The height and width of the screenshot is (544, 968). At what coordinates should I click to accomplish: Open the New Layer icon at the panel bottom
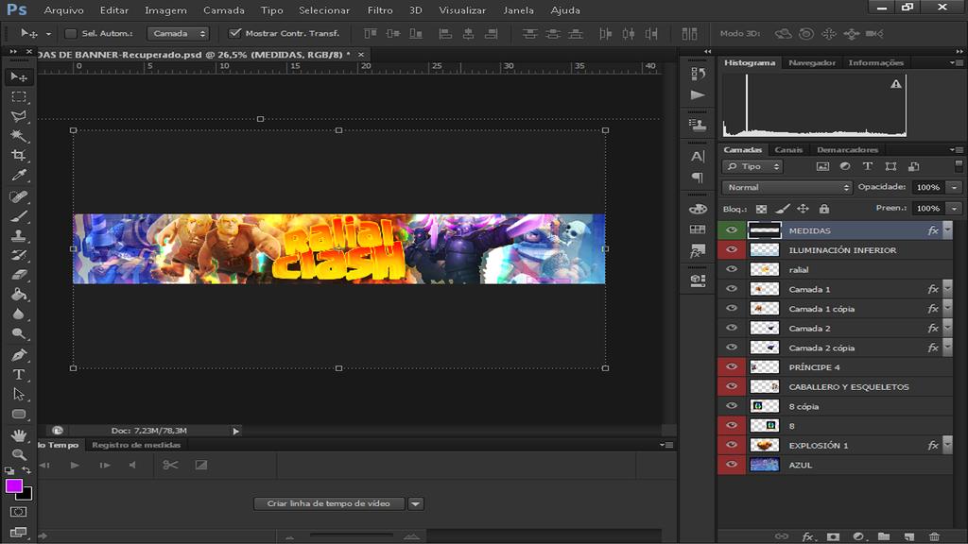[909, 536]
